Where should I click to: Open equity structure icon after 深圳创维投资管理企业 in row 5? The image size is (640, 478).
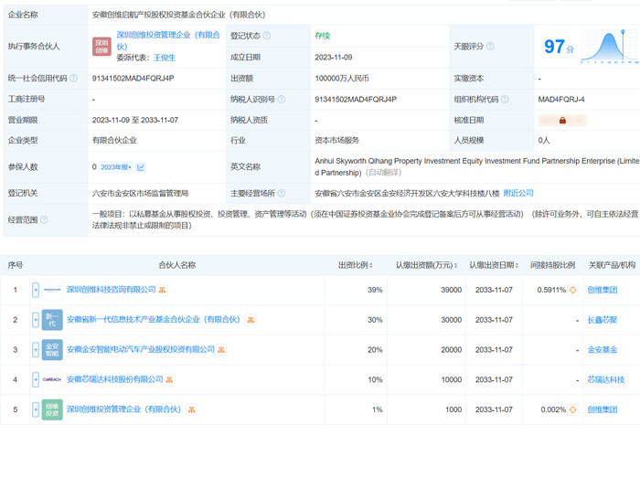click(x=191, y=409)
